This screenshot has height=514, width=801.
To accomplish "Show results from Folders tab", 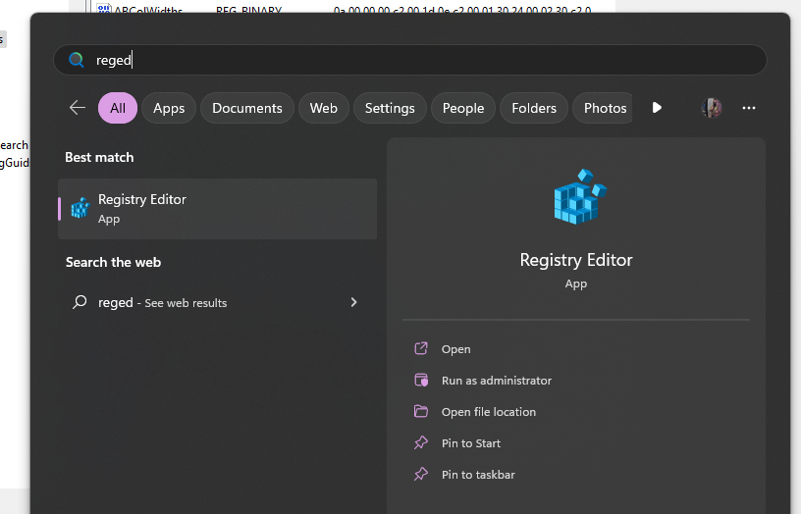I will [x=534, y=108].
